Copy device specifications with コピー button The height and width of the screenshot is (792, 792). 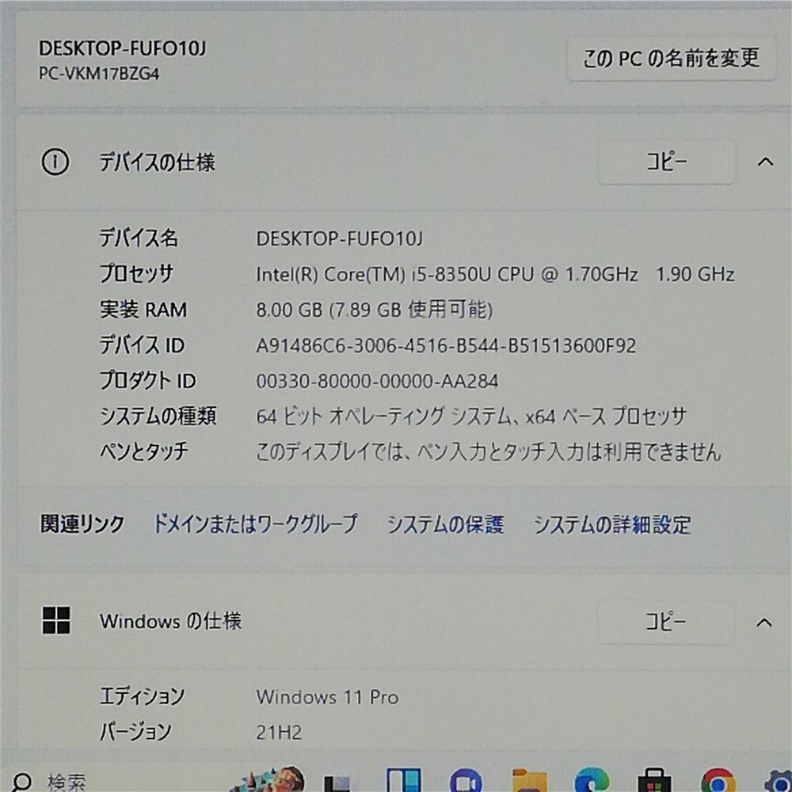(666, 162)
